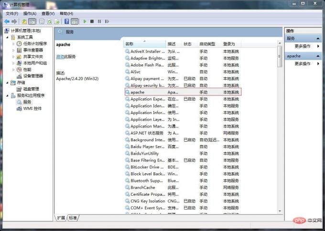This screenshot has height=231, width=325.
Task: Click the 计算机管理(本地) root node
Action: pyautogui.click(x=26, y=31)
